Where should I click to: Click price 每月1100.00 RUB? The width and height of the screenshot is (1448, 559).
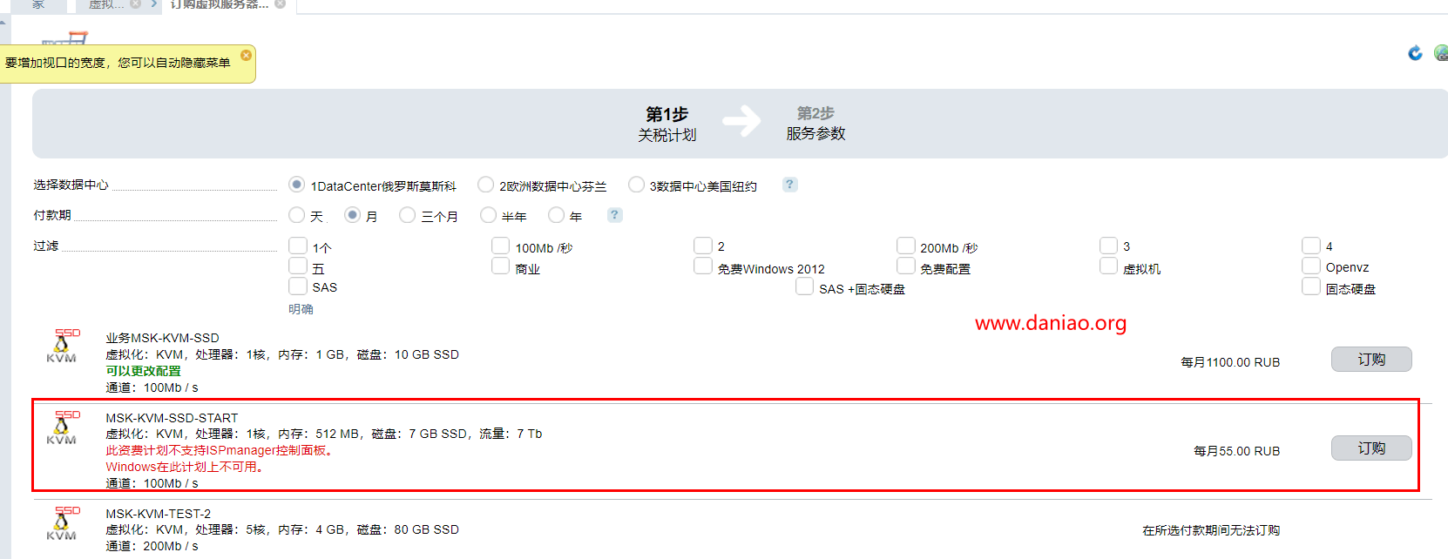click(x=1230, y=362)
